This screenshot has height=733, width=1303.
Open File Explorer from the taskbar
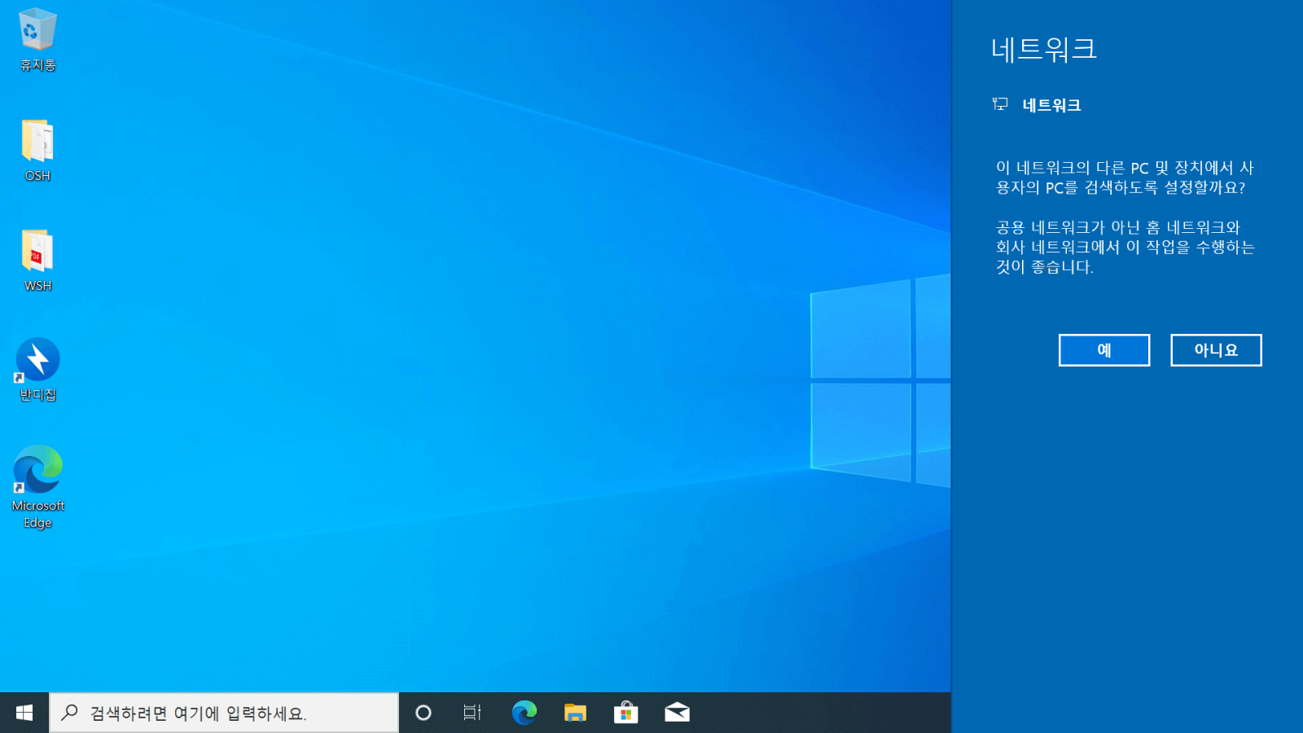pyautogui.click(x=575, y=713)
